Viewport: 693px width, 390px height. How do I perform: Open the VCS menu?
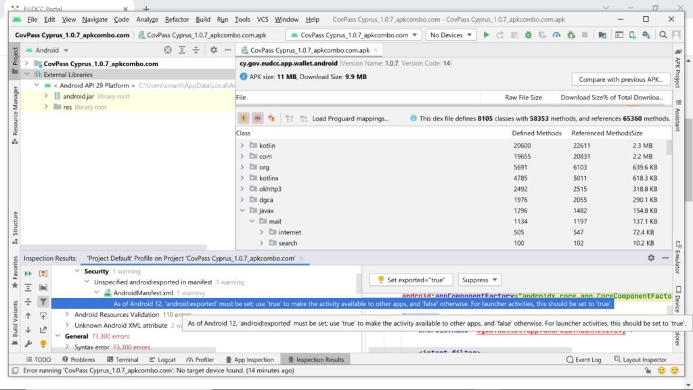pyautogui.click(x=263, y=20)
